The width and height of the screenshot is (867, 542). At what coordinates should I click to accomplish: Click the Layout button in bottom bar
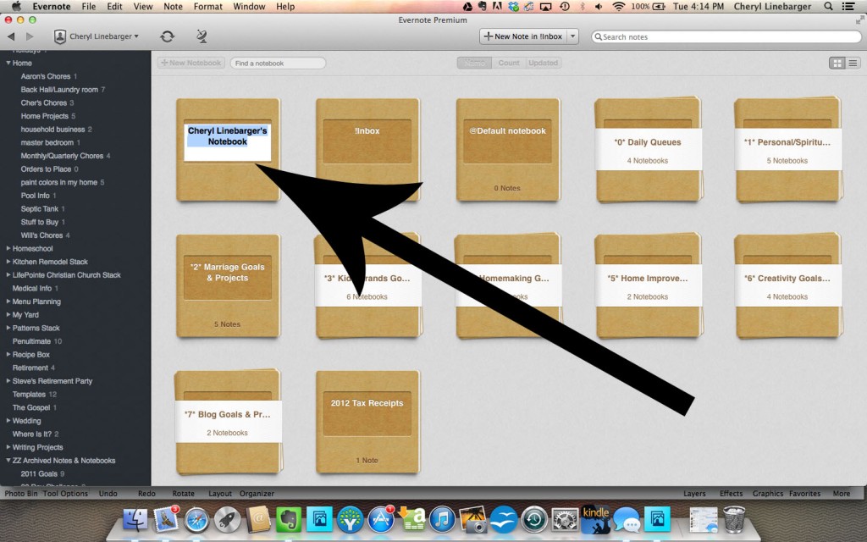[220, 494]
